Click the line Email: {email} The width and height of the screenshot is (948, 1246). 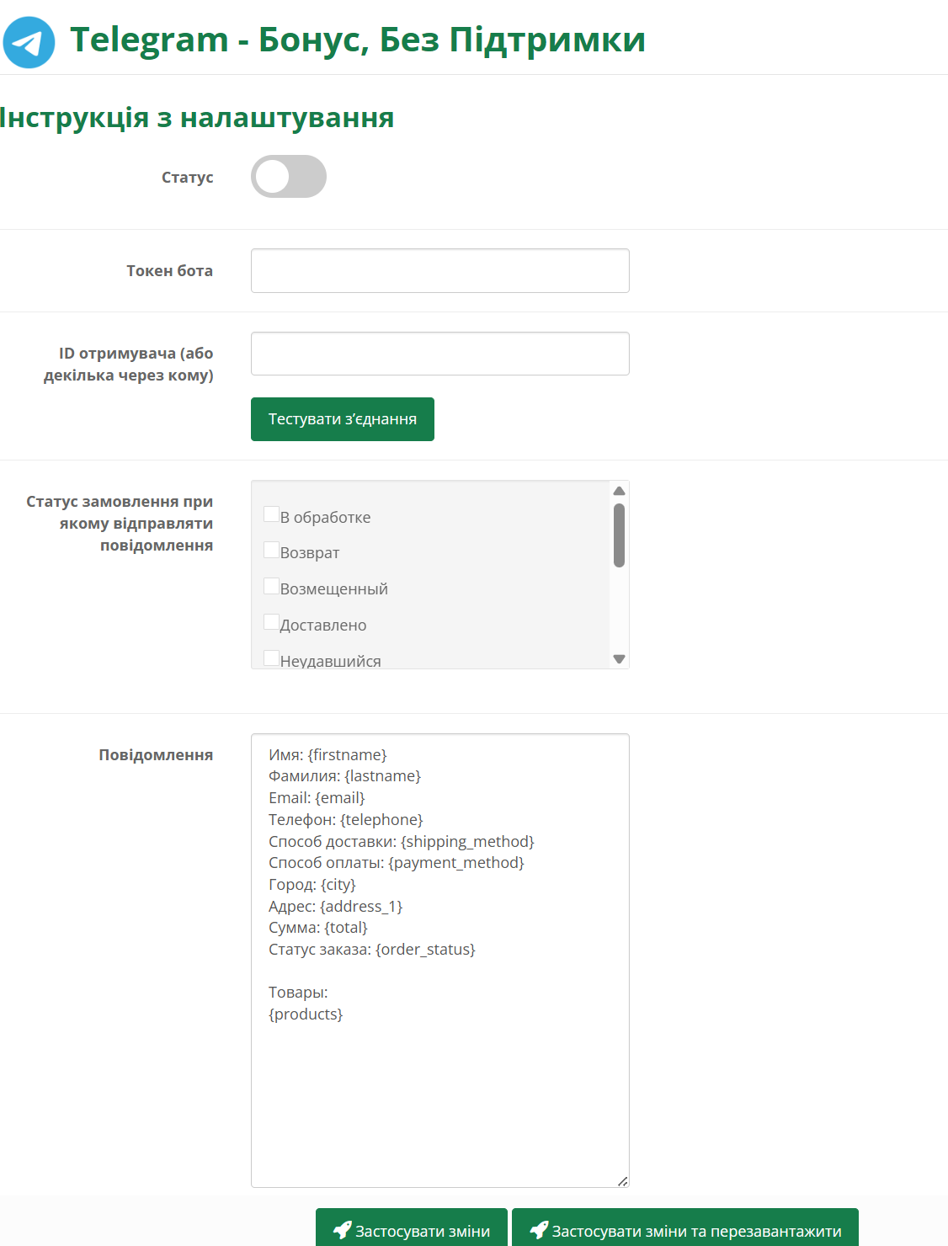coord(317,798)
